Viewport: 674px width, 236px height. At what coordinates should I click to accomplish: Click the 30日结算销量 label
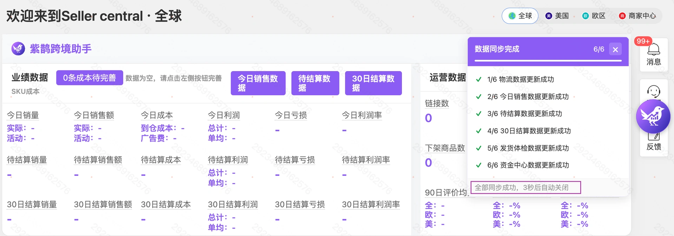click(x=32, y=204)
